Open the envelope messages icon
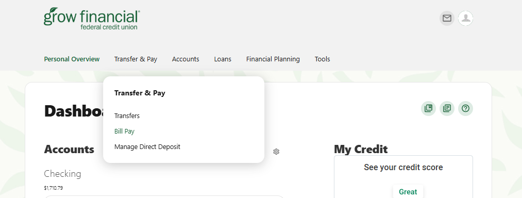Screen dimensions: 522x198 (447, 18)
